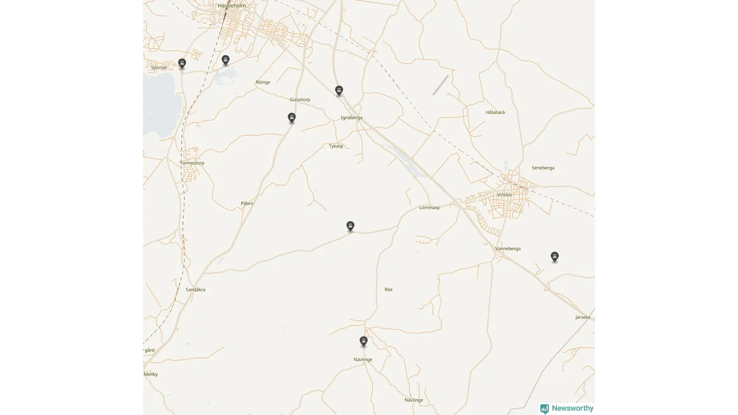Click the Järseke place label
This screenshot has height=415, width=738.
[583, 318]
